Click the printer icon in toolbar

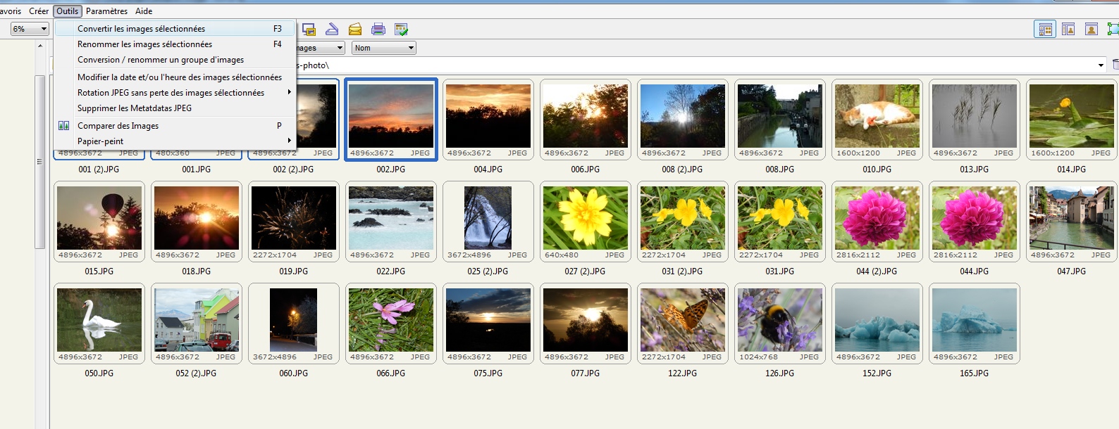[378, 30]
